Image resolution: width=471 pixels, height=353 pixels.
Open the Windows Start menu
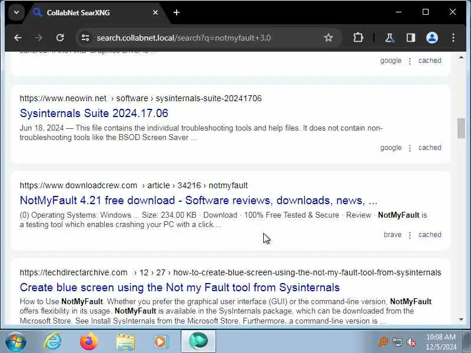pyautogui.click(x=16, y=342)
